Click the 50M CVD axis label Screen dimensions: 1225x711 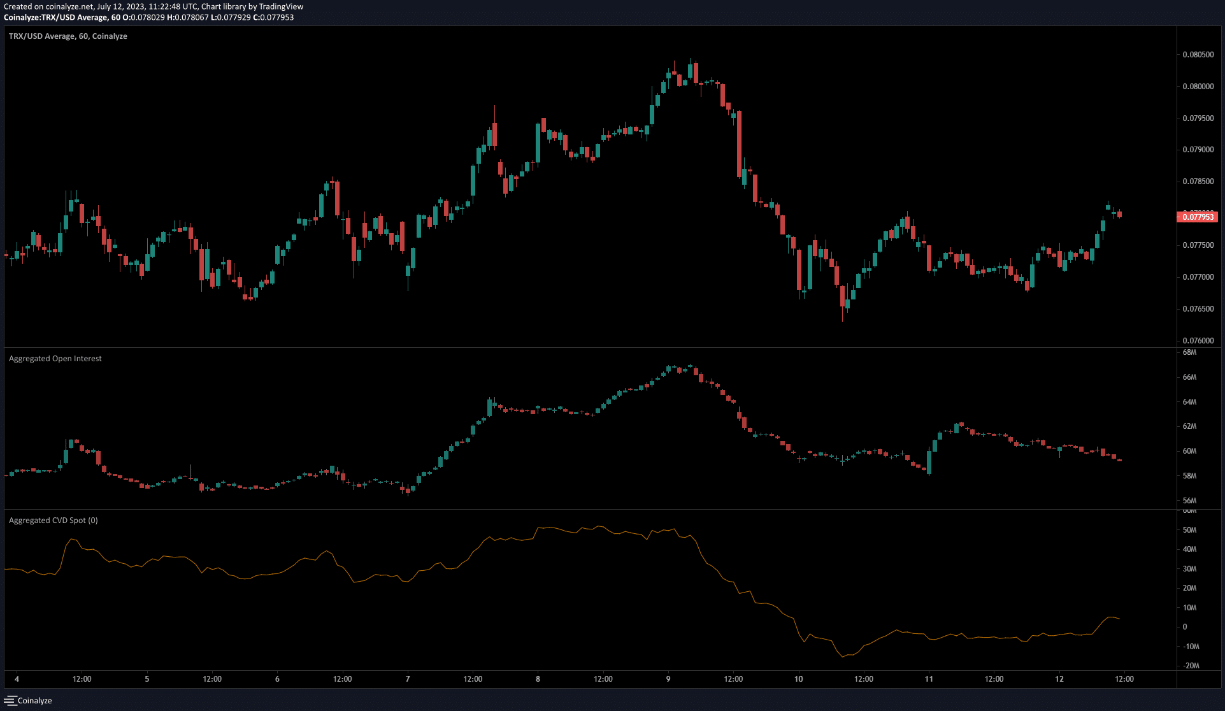[x=1189, y=530]
